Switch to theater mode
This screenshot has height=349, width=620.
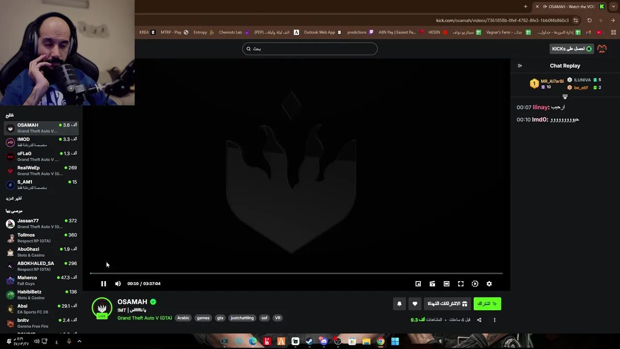tap(447, 284)
